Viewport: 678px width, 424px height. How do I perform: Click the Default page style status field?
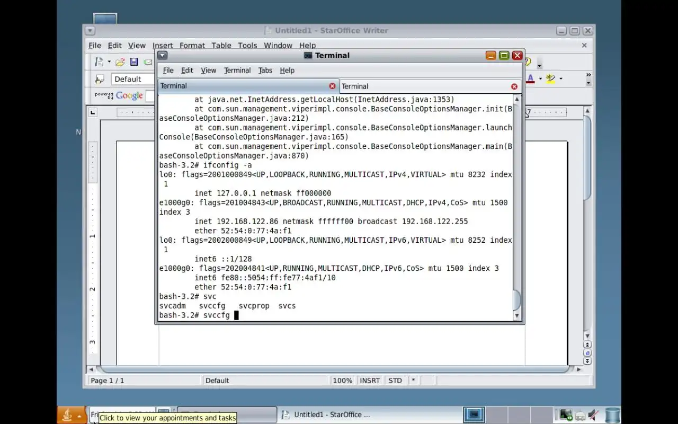coord(266,381)
